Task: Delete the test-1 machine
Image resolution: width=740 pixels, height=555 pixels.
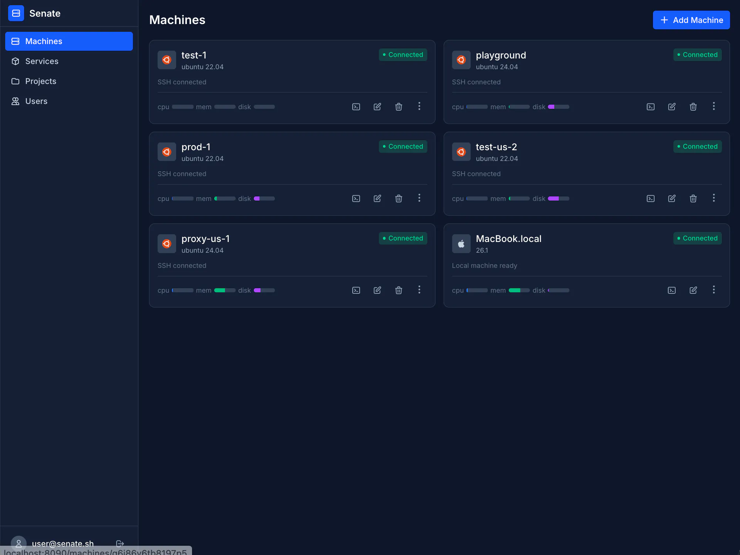Action: coord(398,107)
